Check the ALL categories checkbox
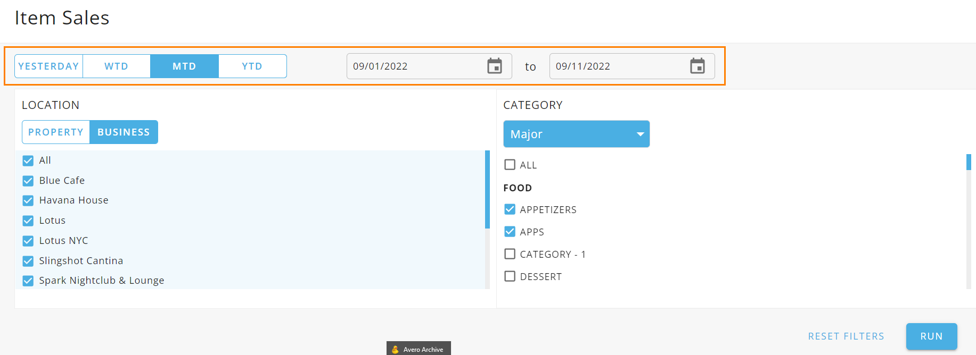Viewport: 976px width, 355px height. click(510, 165)
